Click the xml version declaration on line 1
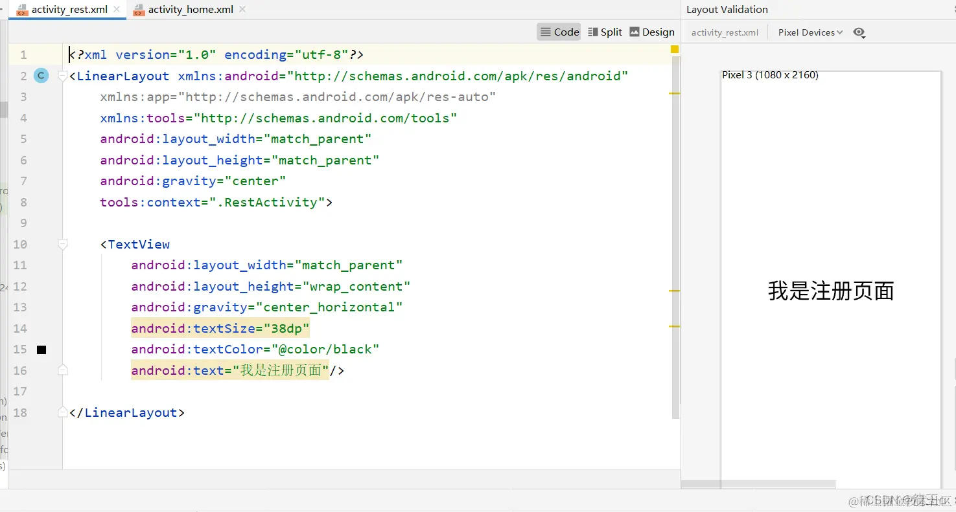 [x=216, y=55]
